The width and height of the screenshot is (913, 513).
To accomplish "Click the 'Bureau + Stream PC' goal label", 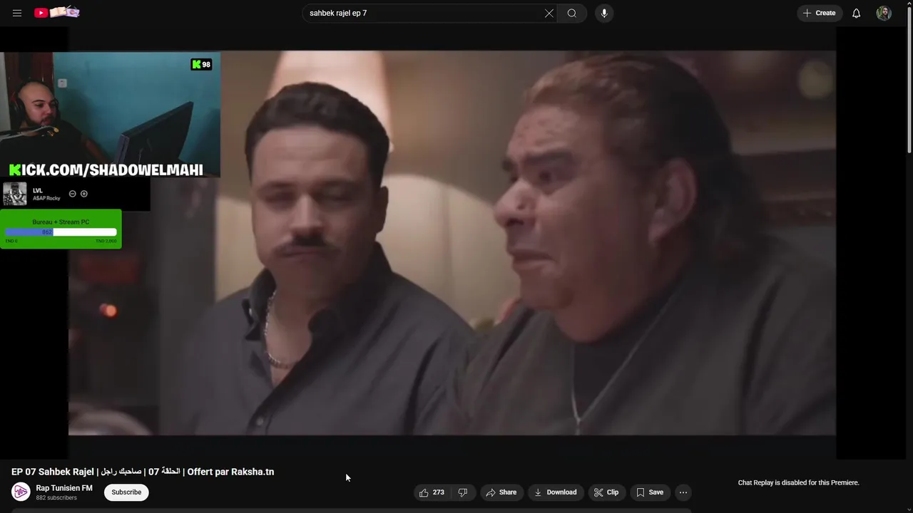I will point(61,222).
